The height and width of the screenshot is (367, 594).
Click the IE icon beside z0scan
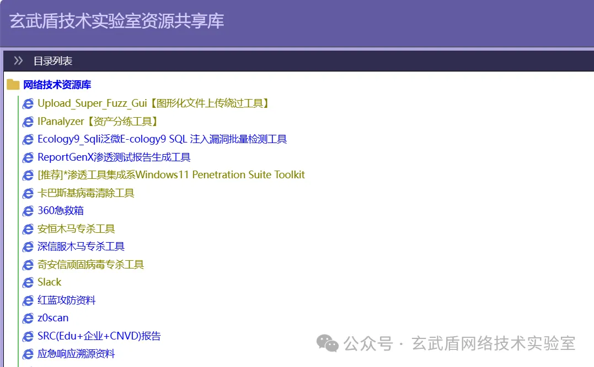tap(28, 319)
